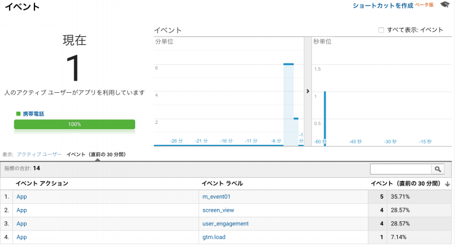Click the -60 秒 bar in per-second chart
Screen dimensions: 455x246
click(325, 119)
